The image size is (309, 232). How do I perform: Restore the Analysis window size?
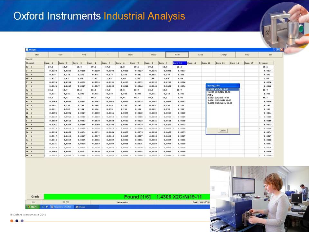click(x=278, y=50)
